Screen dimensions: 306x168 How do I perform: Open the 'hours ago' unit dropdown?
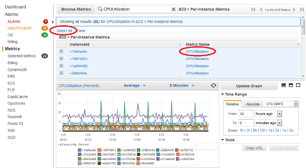coord(280,114)
